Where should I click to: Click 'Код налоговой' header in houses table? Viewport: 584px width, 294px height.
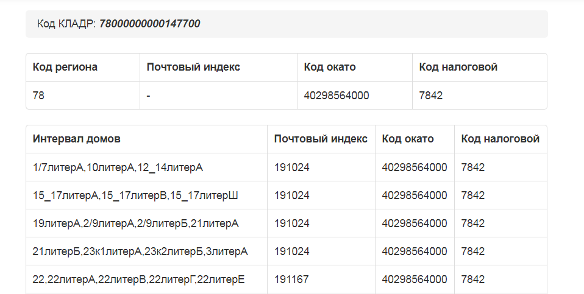(500, 139)
